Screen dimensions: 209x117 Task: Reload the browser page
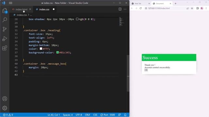coord(141,8)
